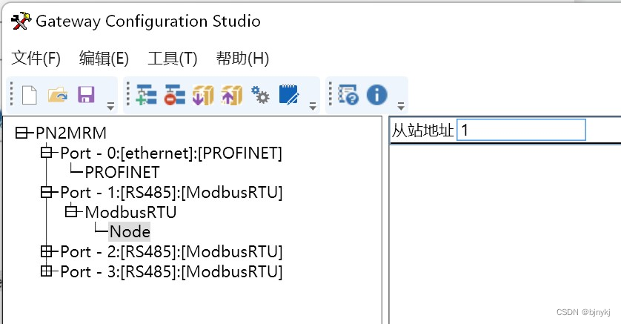
Task: Select Port - 3:[RS485]:[ModbusRTU] item
Action: tap(171, 271)
